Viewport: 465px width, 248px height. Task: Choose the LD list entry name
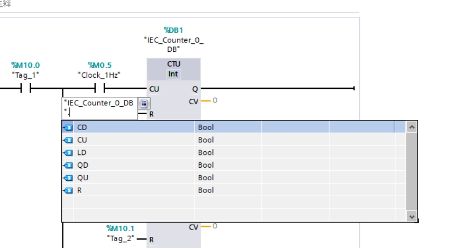tap(82, 153)
